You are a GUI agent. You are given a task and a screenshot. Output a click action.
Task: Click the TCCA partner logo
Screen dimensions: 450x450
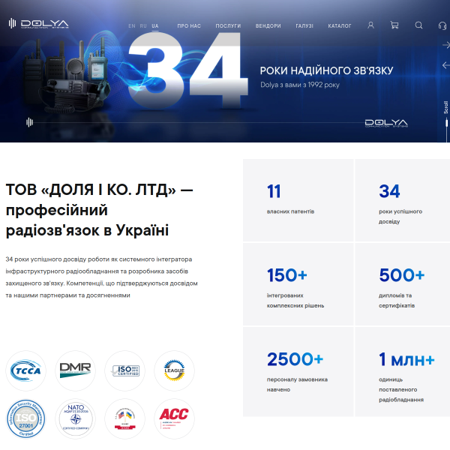pyautogui.click(x=25, y=370)
